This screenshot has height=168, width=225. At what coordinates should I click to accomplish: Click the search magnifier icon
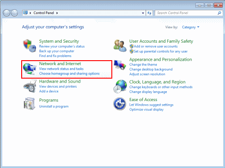coord(219,13)
